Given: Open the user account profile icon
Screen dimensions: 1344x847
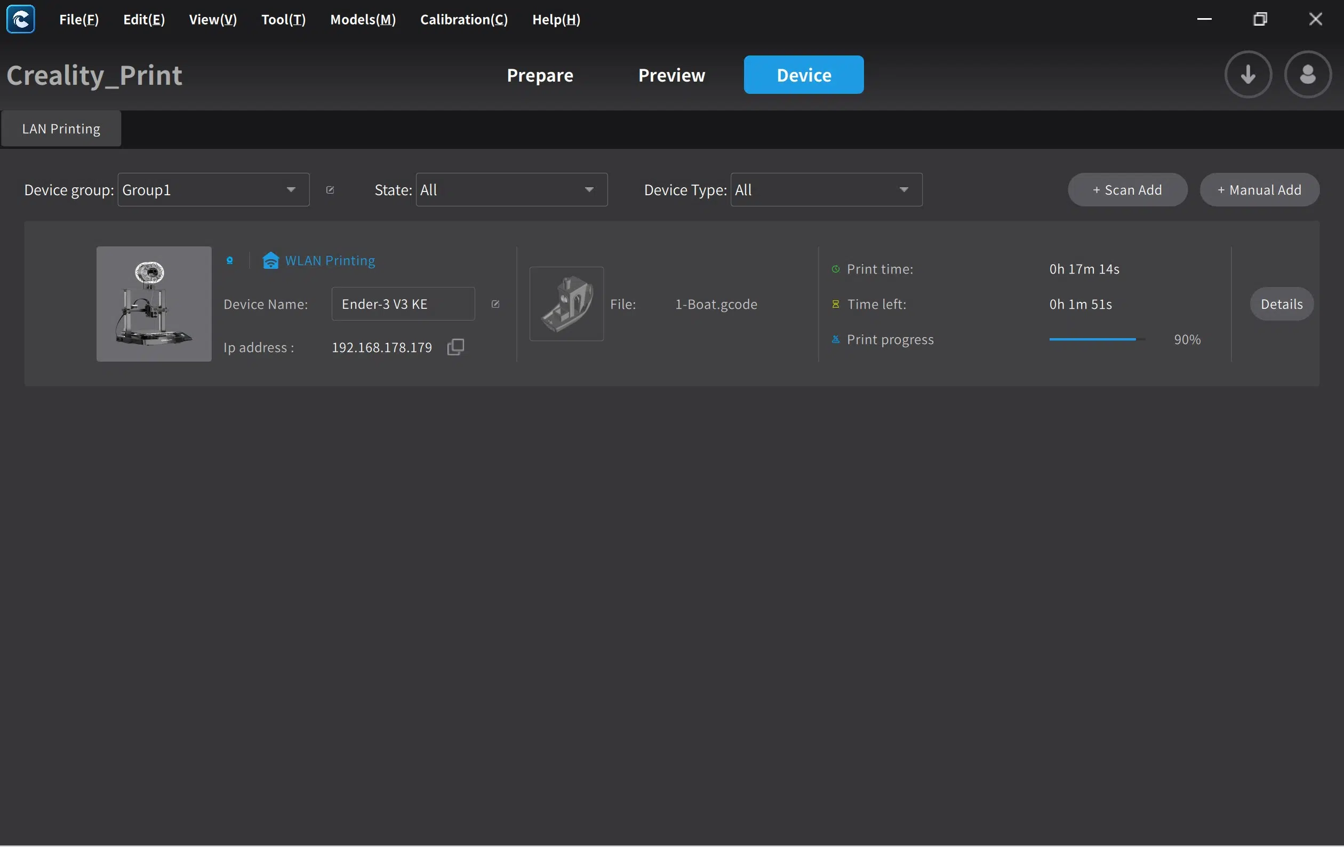Looking at the screenshot, I should 1308,75.
